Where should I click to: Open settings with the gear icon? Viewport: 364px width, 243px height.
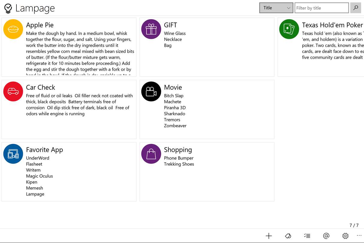click(x=345, y=236)
